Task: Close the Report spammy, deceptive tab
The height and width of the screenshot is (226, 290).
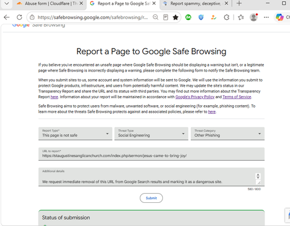Action: click(x=226, y=3)
